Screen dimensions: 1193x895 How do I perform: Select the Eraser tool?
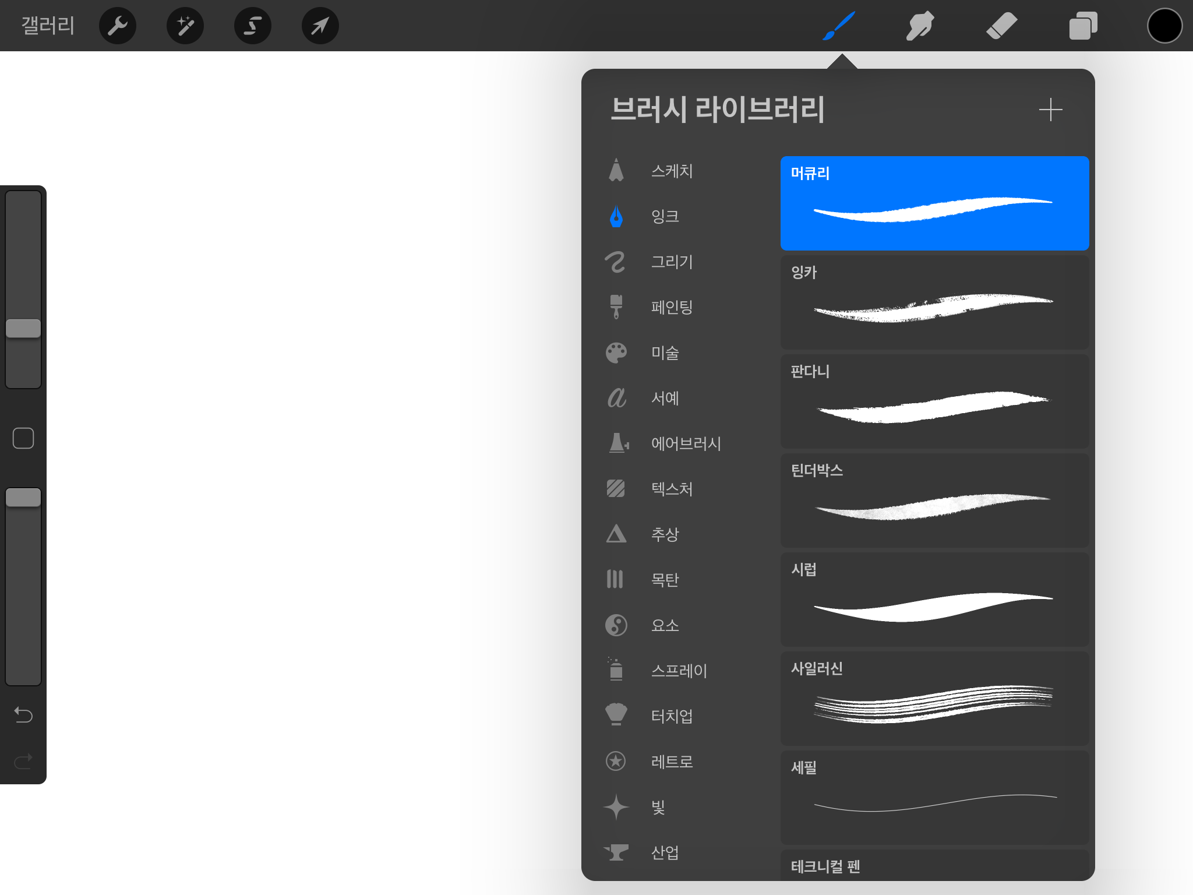pos(1001,26)
